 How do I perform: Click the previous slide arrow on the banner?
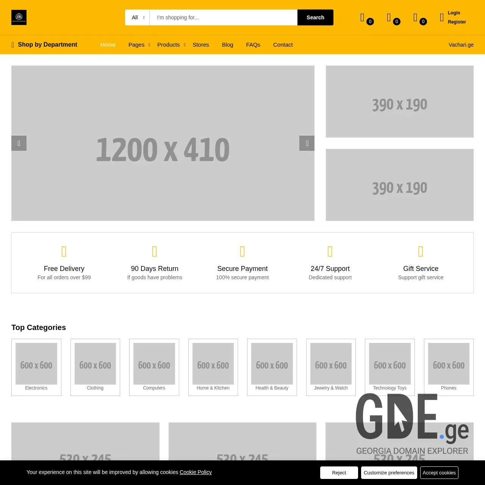tap(19, 143)
